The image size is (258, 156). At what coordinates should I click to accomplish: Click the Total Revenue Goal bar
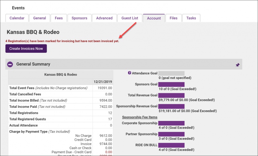click(171, 95)
